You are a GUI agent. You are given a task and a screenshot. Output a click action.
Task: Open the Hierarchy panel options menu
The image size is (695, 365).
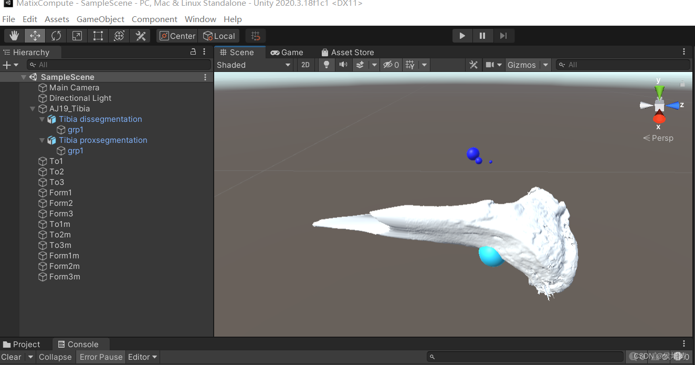(x=204, y=52)
